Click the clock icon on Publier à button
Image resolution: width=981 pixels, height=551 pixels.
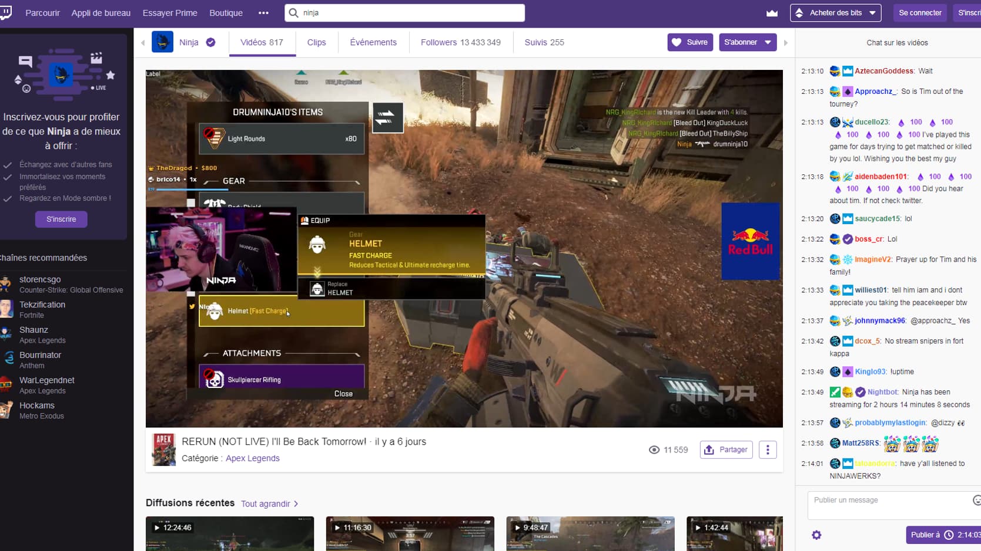click(x=949, y=535)
